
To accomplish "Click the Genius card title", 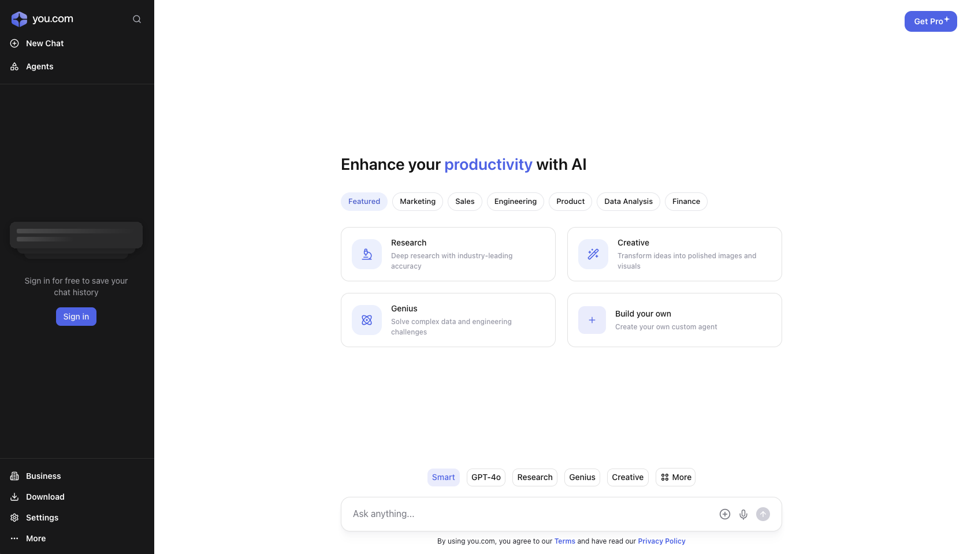I will 404,308.
